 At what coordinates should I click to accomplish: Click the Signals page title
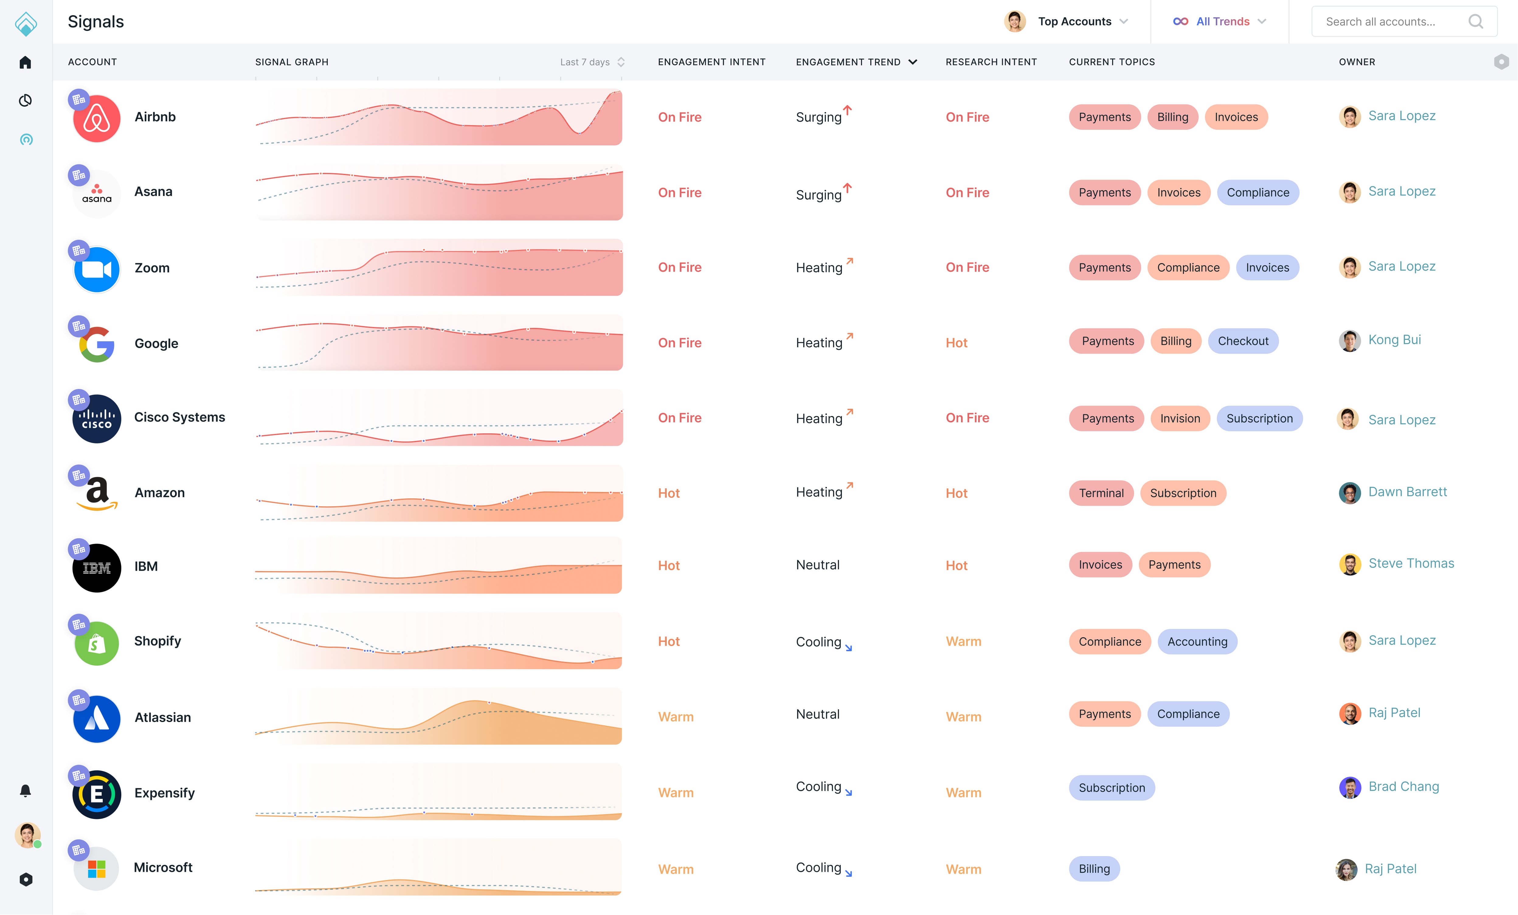95,22
